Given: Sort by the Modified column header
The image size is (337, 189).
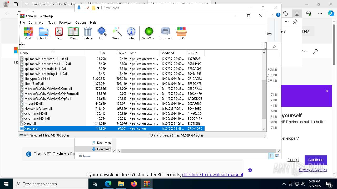Looking at the screenshot, I should [x=173, y=53].
